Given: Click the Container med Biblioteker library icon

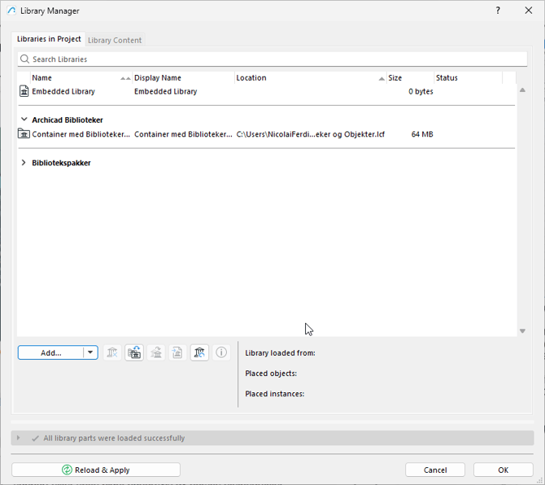Looking at the screenshot, I should [24, 134].
